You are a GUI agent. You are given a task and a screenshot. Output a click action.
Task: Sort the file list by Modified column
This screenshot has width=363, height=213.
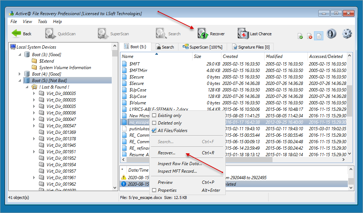[x=285, y=56]
